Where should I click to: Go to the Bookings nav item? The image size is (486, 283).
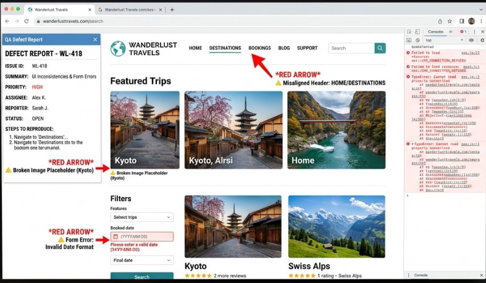259,48
